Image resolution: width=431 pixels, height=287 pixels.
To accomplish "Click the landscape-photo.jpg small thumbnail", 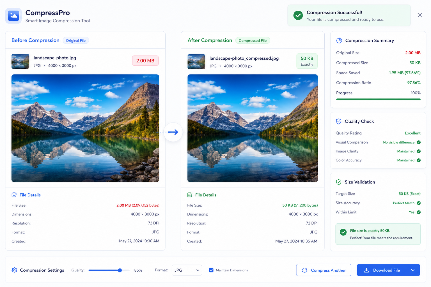I will tap(20, 61).
